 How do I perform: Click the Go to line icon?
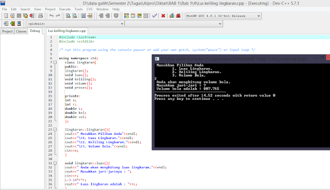[90, 16]
